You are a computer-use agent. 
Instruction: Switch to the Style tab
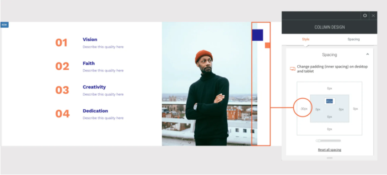click(x=306, y=39)
